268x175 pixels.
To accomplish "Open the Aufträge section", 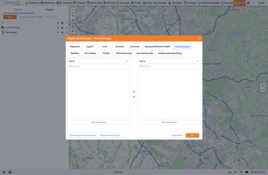I will click(190, 3).
